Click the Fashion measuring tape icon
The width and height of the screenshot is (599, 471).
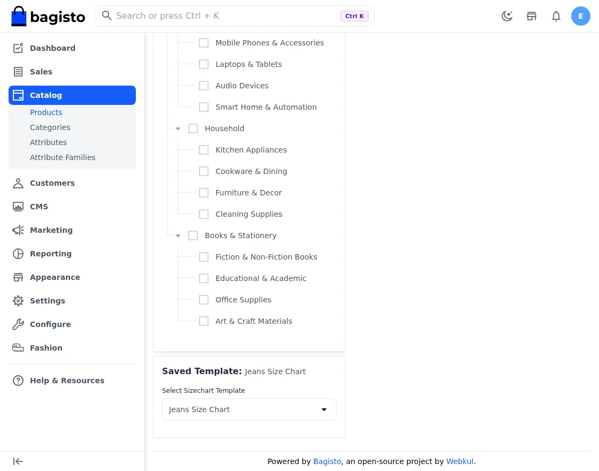coord(18,348)
